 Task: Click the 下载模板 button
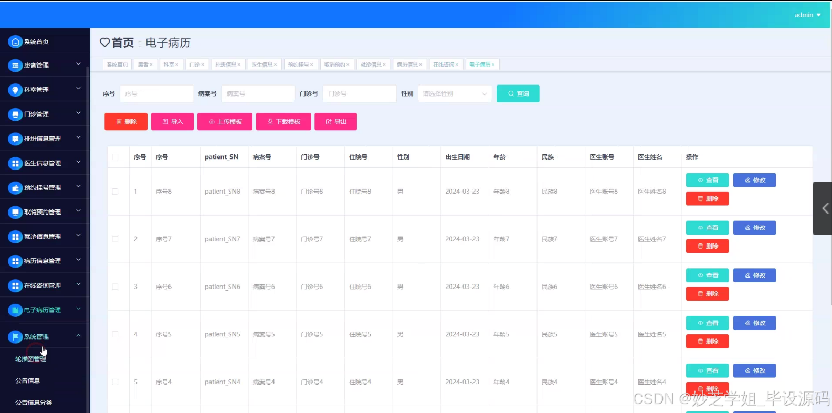[283, 121]
